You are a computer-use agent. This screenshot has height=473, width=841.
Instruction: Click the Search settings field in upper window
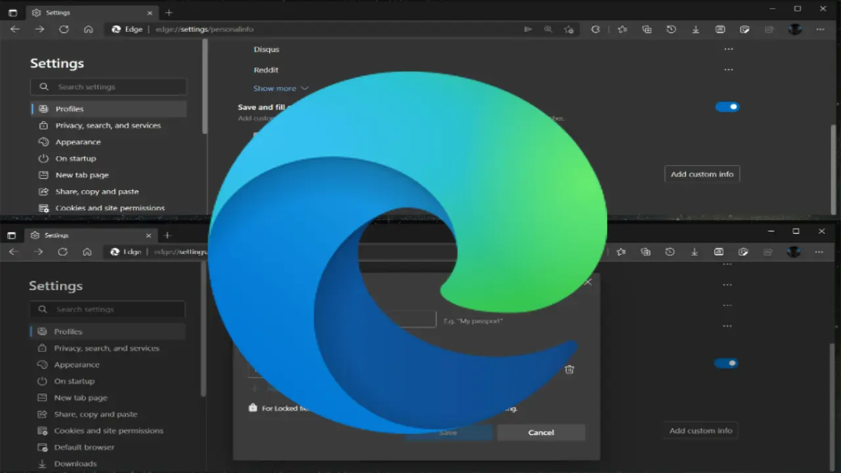pos(108,87)
